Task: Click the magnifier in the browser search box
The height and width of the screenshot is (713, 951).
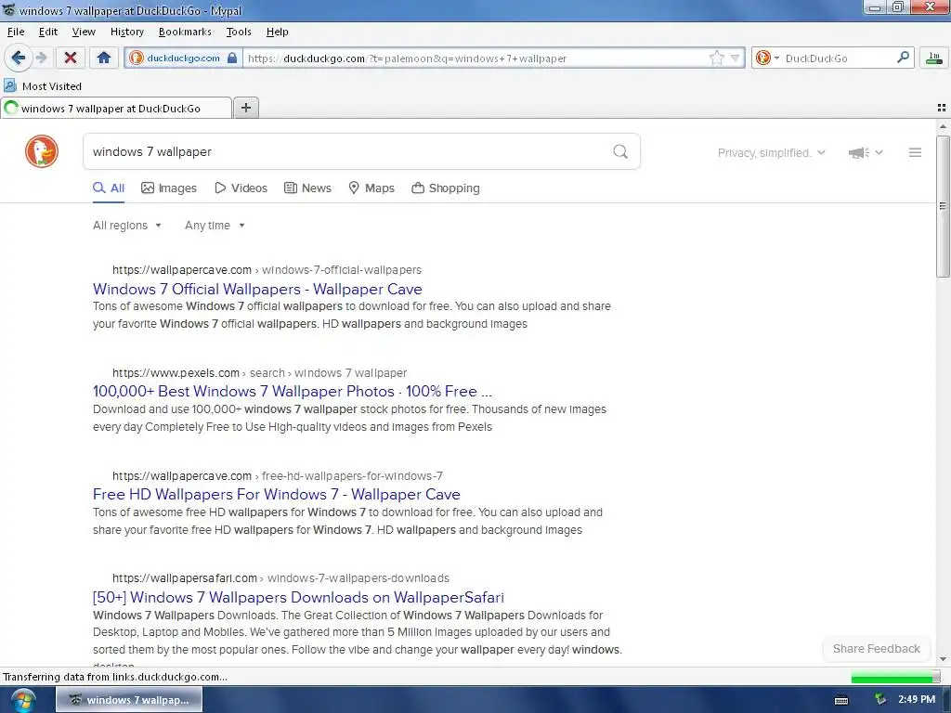Action: (903, 58)
